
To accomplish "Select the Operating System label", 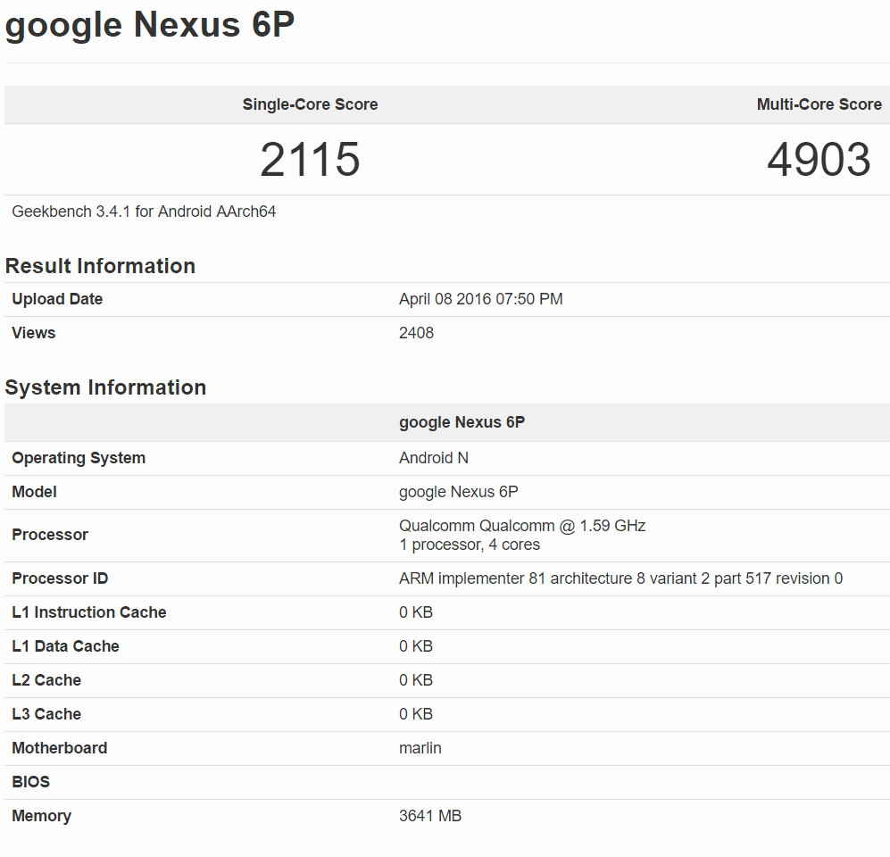I will 79,458.
